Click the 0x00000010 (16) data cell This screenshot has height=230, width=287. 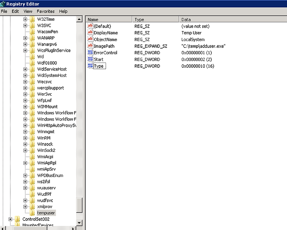(x=198, y=66)
